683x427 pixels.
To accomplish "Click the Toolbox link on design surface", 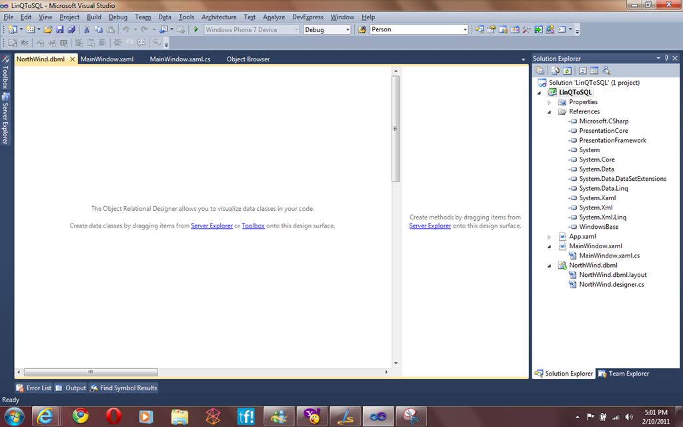I will coord(253,226).
